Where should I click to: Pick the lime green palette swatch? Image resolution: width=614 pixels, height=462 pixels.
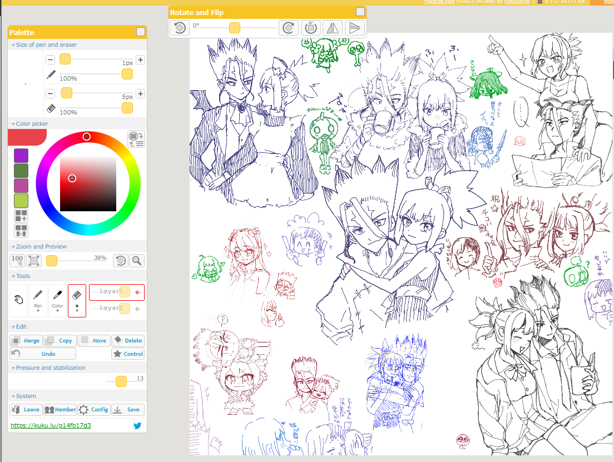21,201
